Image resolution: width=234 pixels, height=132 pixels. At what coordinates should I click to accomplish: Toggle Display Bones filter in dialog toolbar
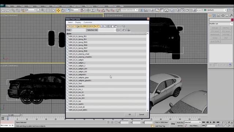95,26
